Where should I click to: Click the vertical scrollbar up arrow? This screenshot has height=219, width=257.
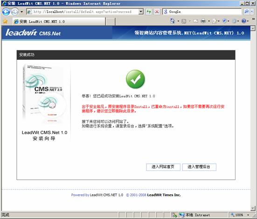tap(253, 28)
